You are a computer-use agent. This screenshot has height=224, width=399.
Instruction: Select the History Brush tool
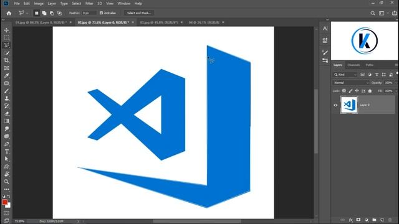click(x=7, y=106)
